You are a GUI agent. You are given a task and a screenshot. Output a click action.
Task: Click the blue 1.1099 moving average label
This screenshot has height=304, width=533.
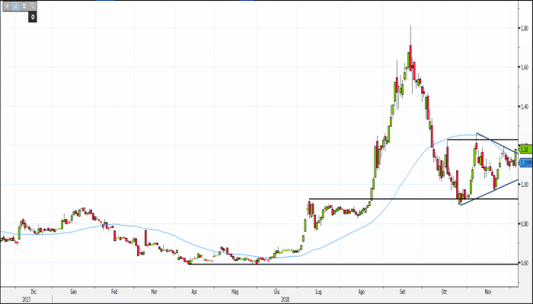tap(525, 162)
